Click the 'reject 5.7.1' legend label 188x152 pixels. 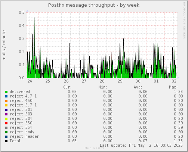[23, 105]
